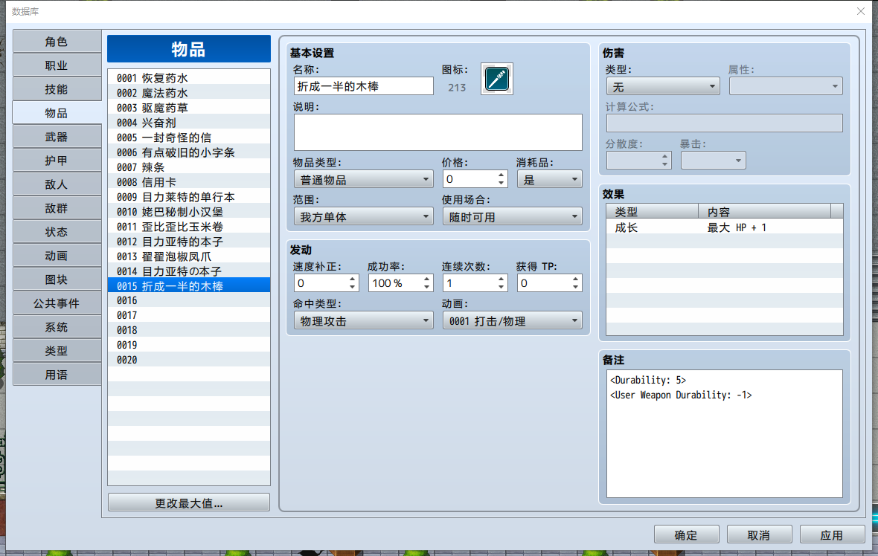Image resolution: width=878 pixels, height=556 pixels.
Task: Select item 0001 恢复药水
Action: [189, 78]
